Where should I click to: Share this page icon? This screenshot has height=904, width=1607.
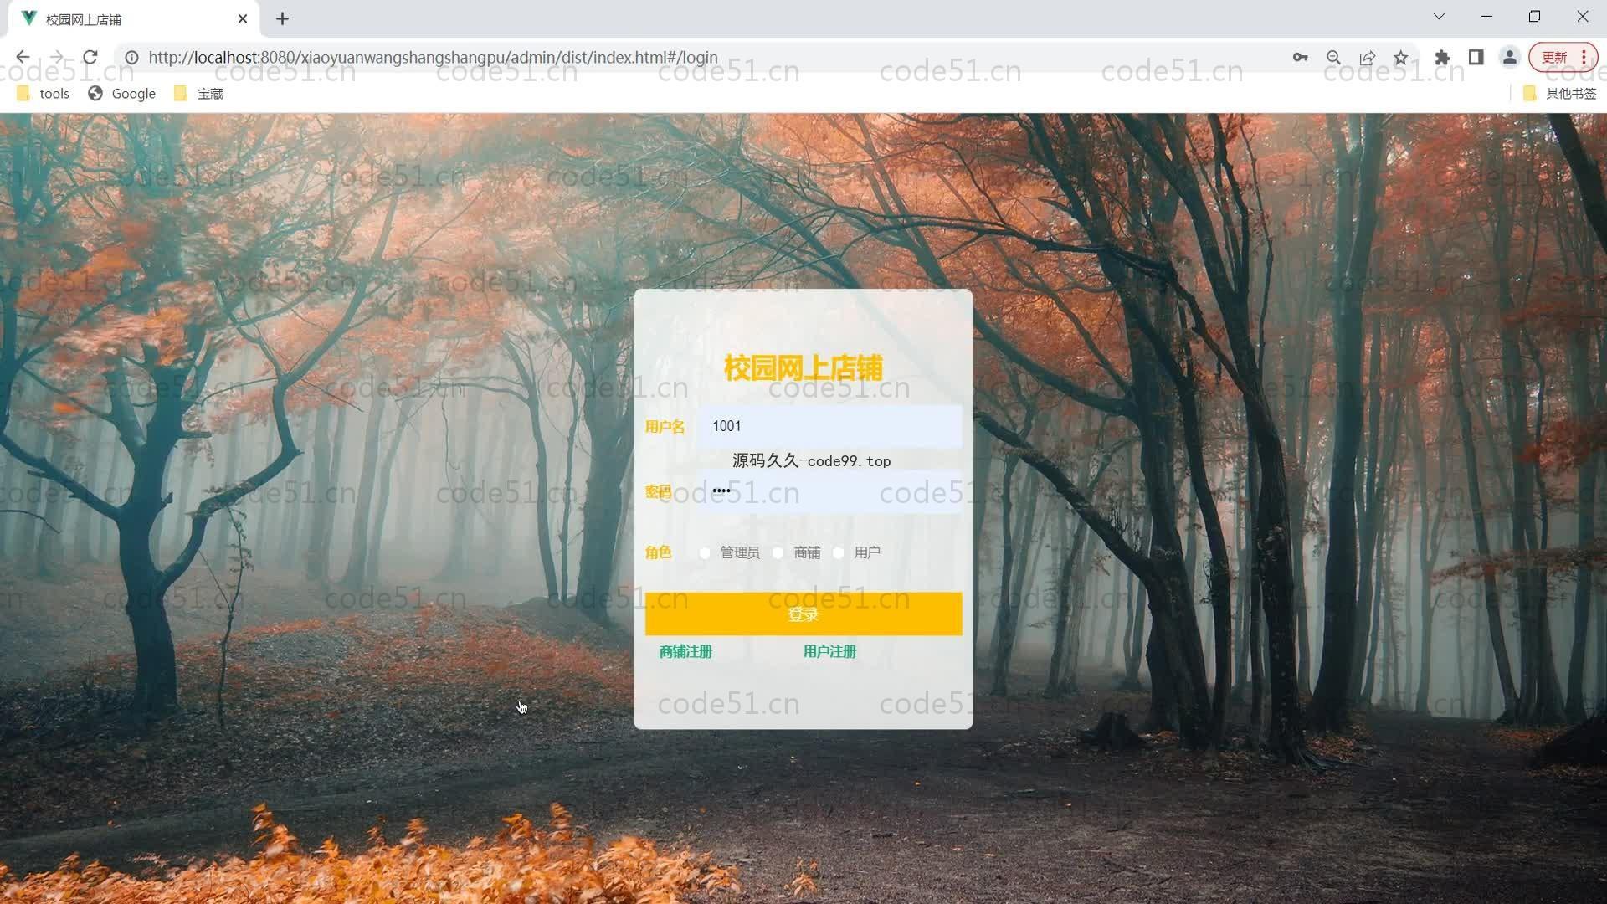pos(1368,57)
